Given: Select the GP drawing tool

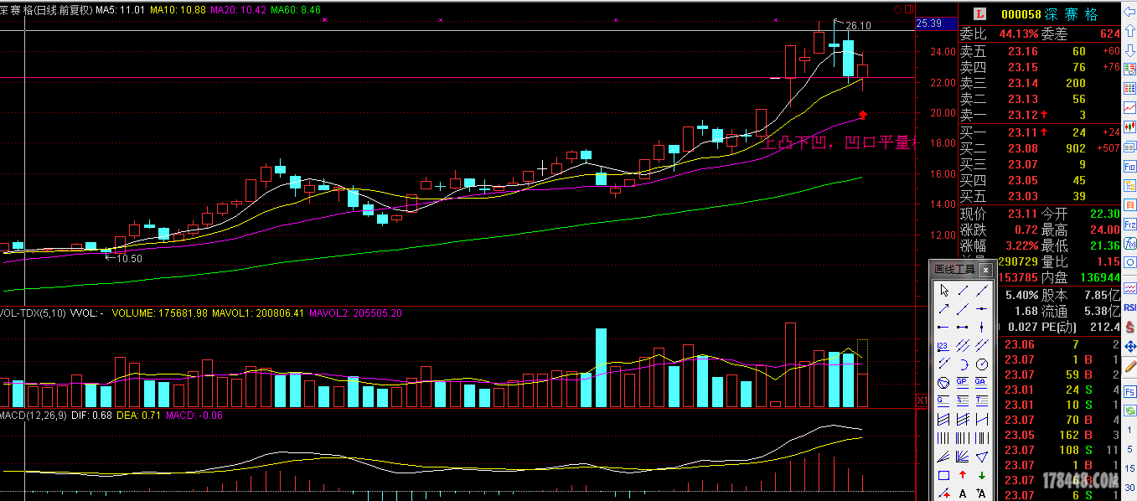Looking at the screenshot, I should (x=963, y=382).
